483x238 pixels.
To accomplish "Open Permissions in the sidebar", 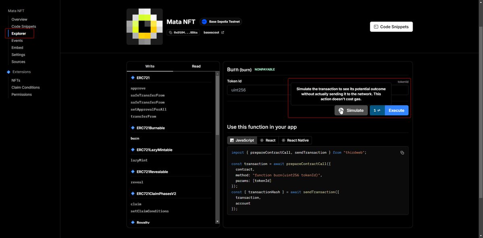I will [x=21, y=94].
